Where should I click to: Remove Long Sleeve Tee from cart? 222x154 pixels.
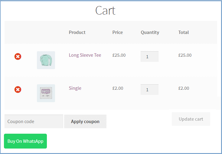(x=18, y=56)
